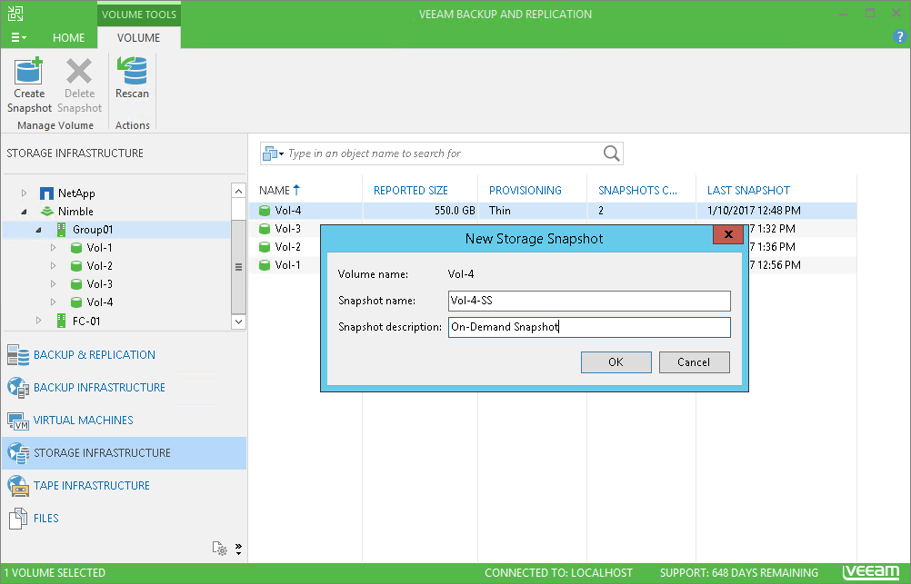Viewport: 911px width, 584px height.
Task: Click the Storage Infrastructure pane icon
Action: pyautogui.click(x=18, y=453)
